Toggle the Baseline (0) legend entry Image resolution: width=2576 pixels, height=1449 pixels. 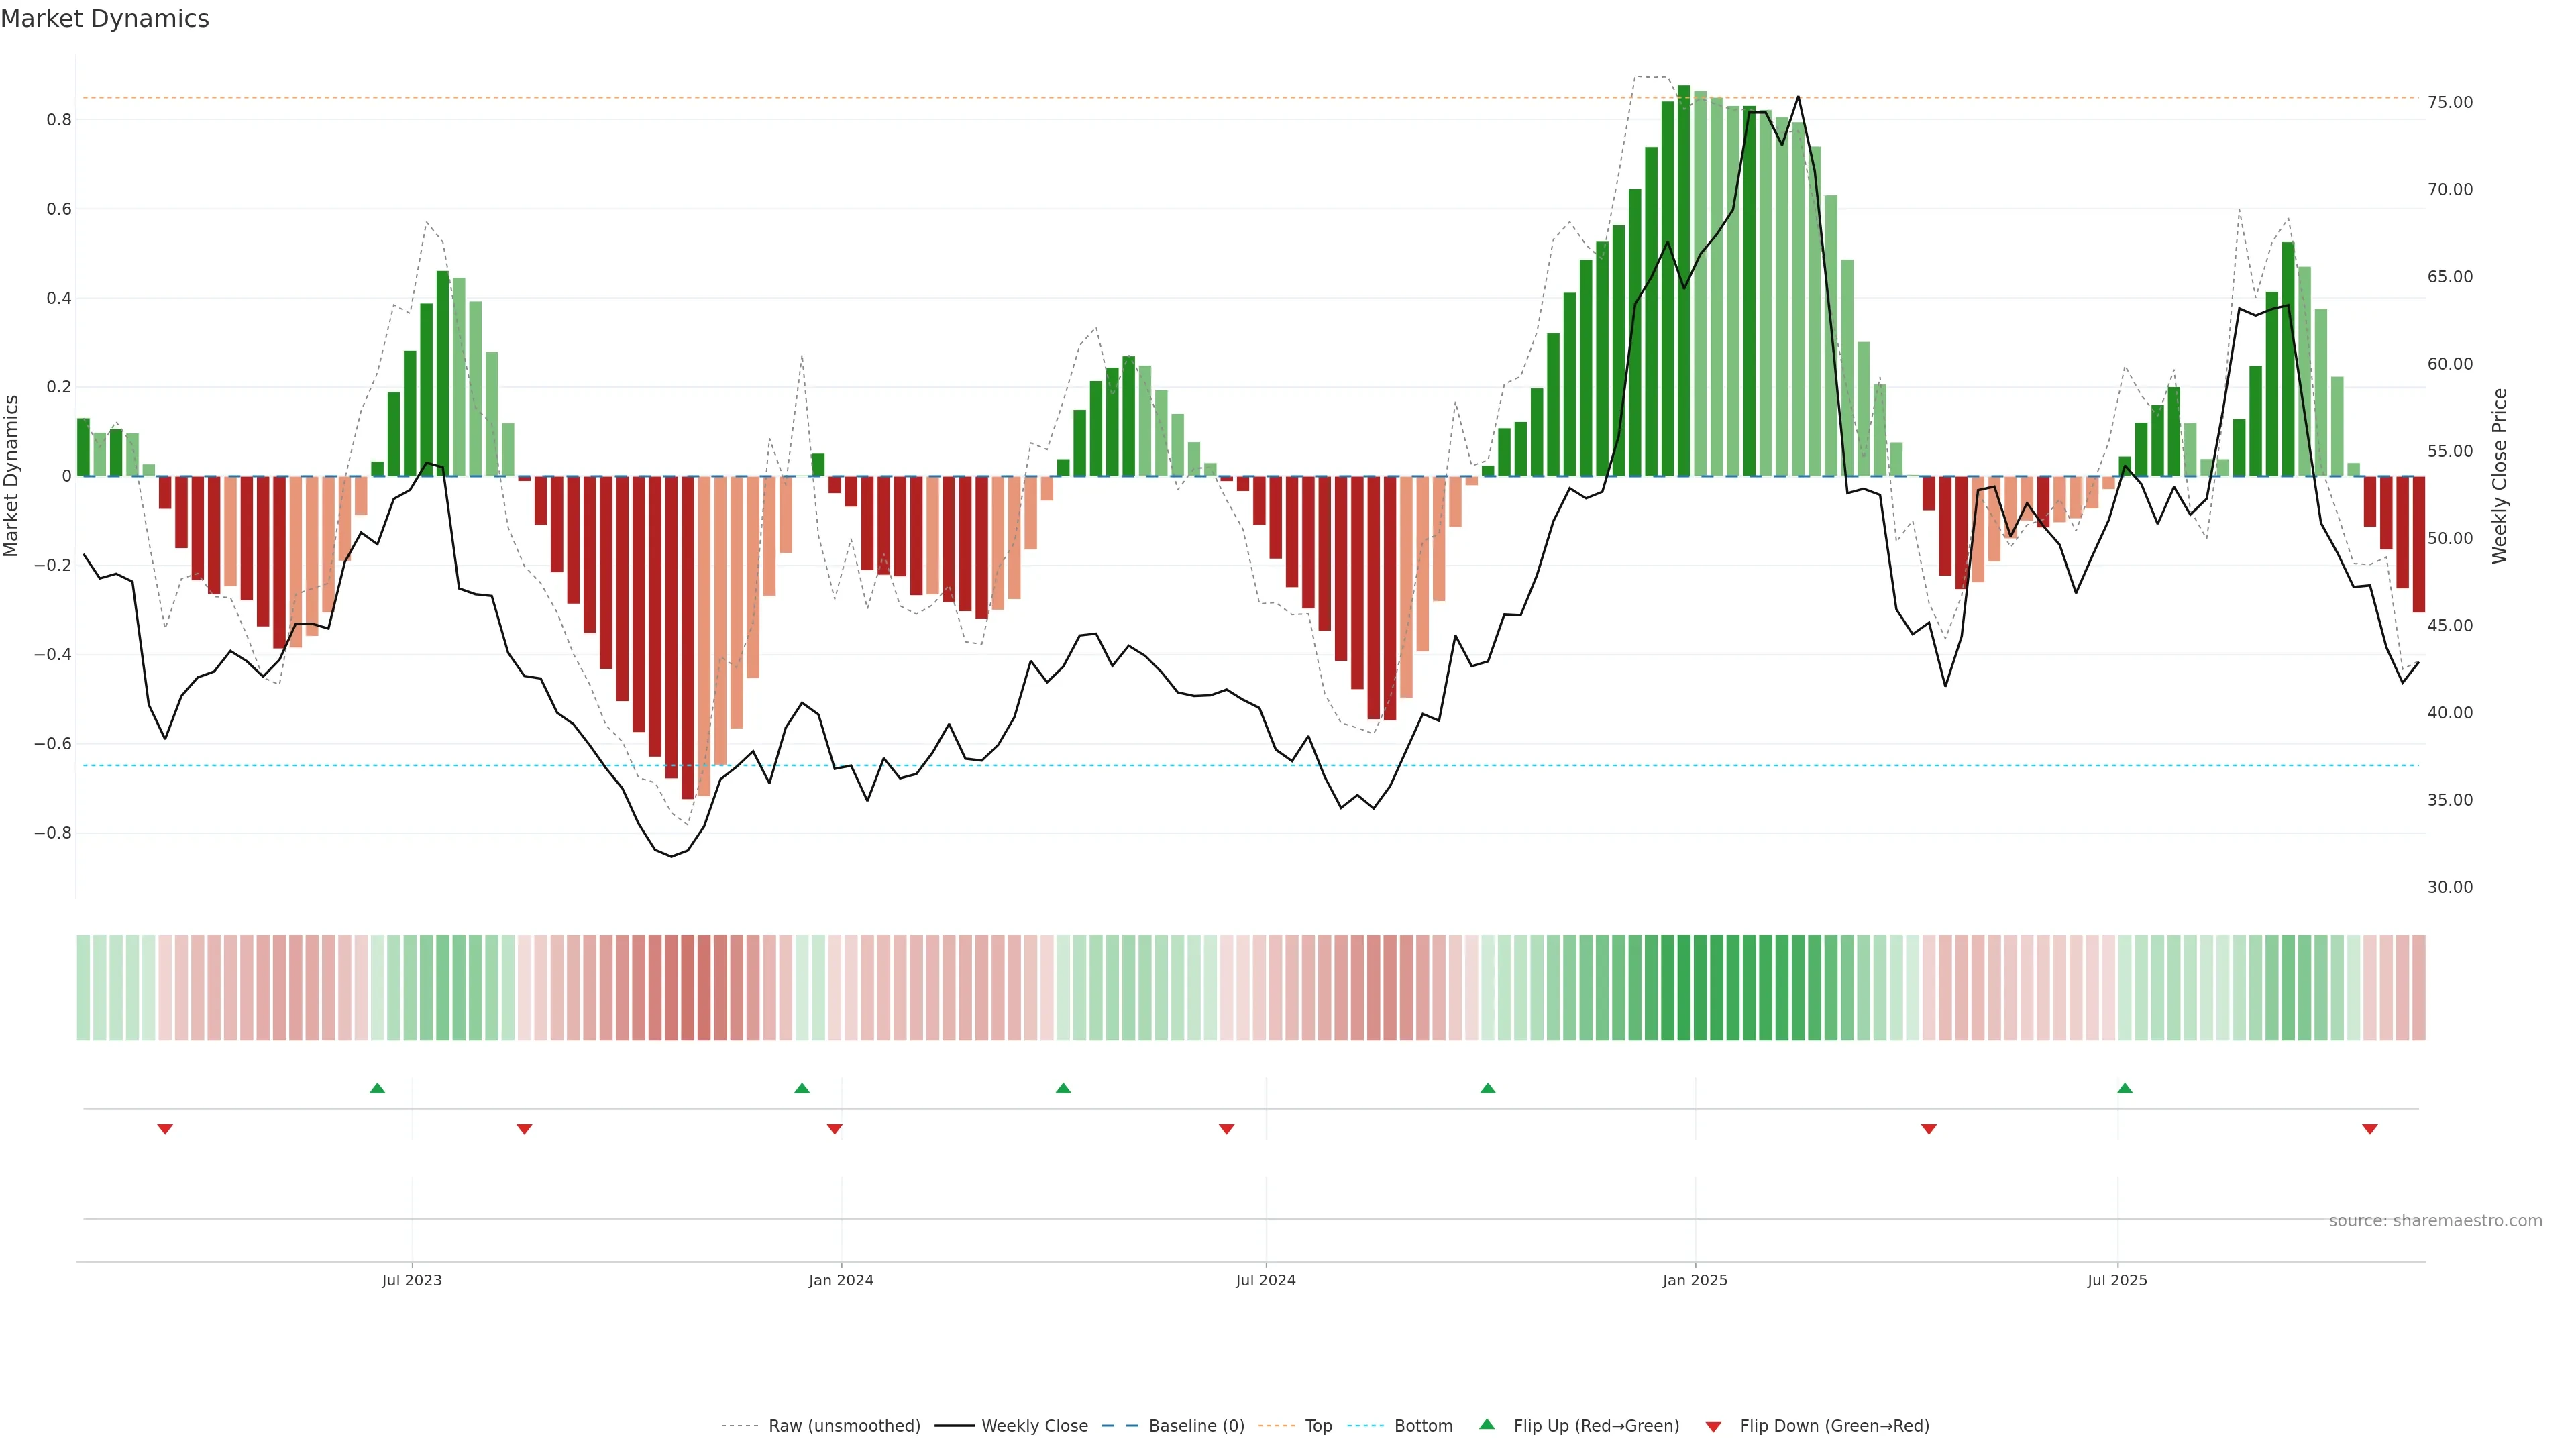pos(1196,1425)
